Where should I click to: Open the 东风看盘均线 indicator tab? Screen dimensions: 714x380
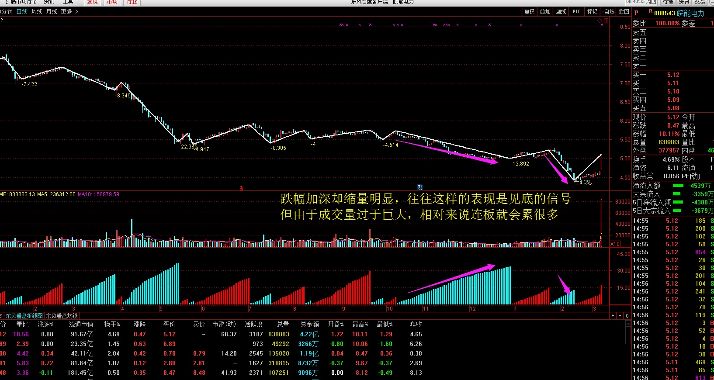(x=62, y=316)
